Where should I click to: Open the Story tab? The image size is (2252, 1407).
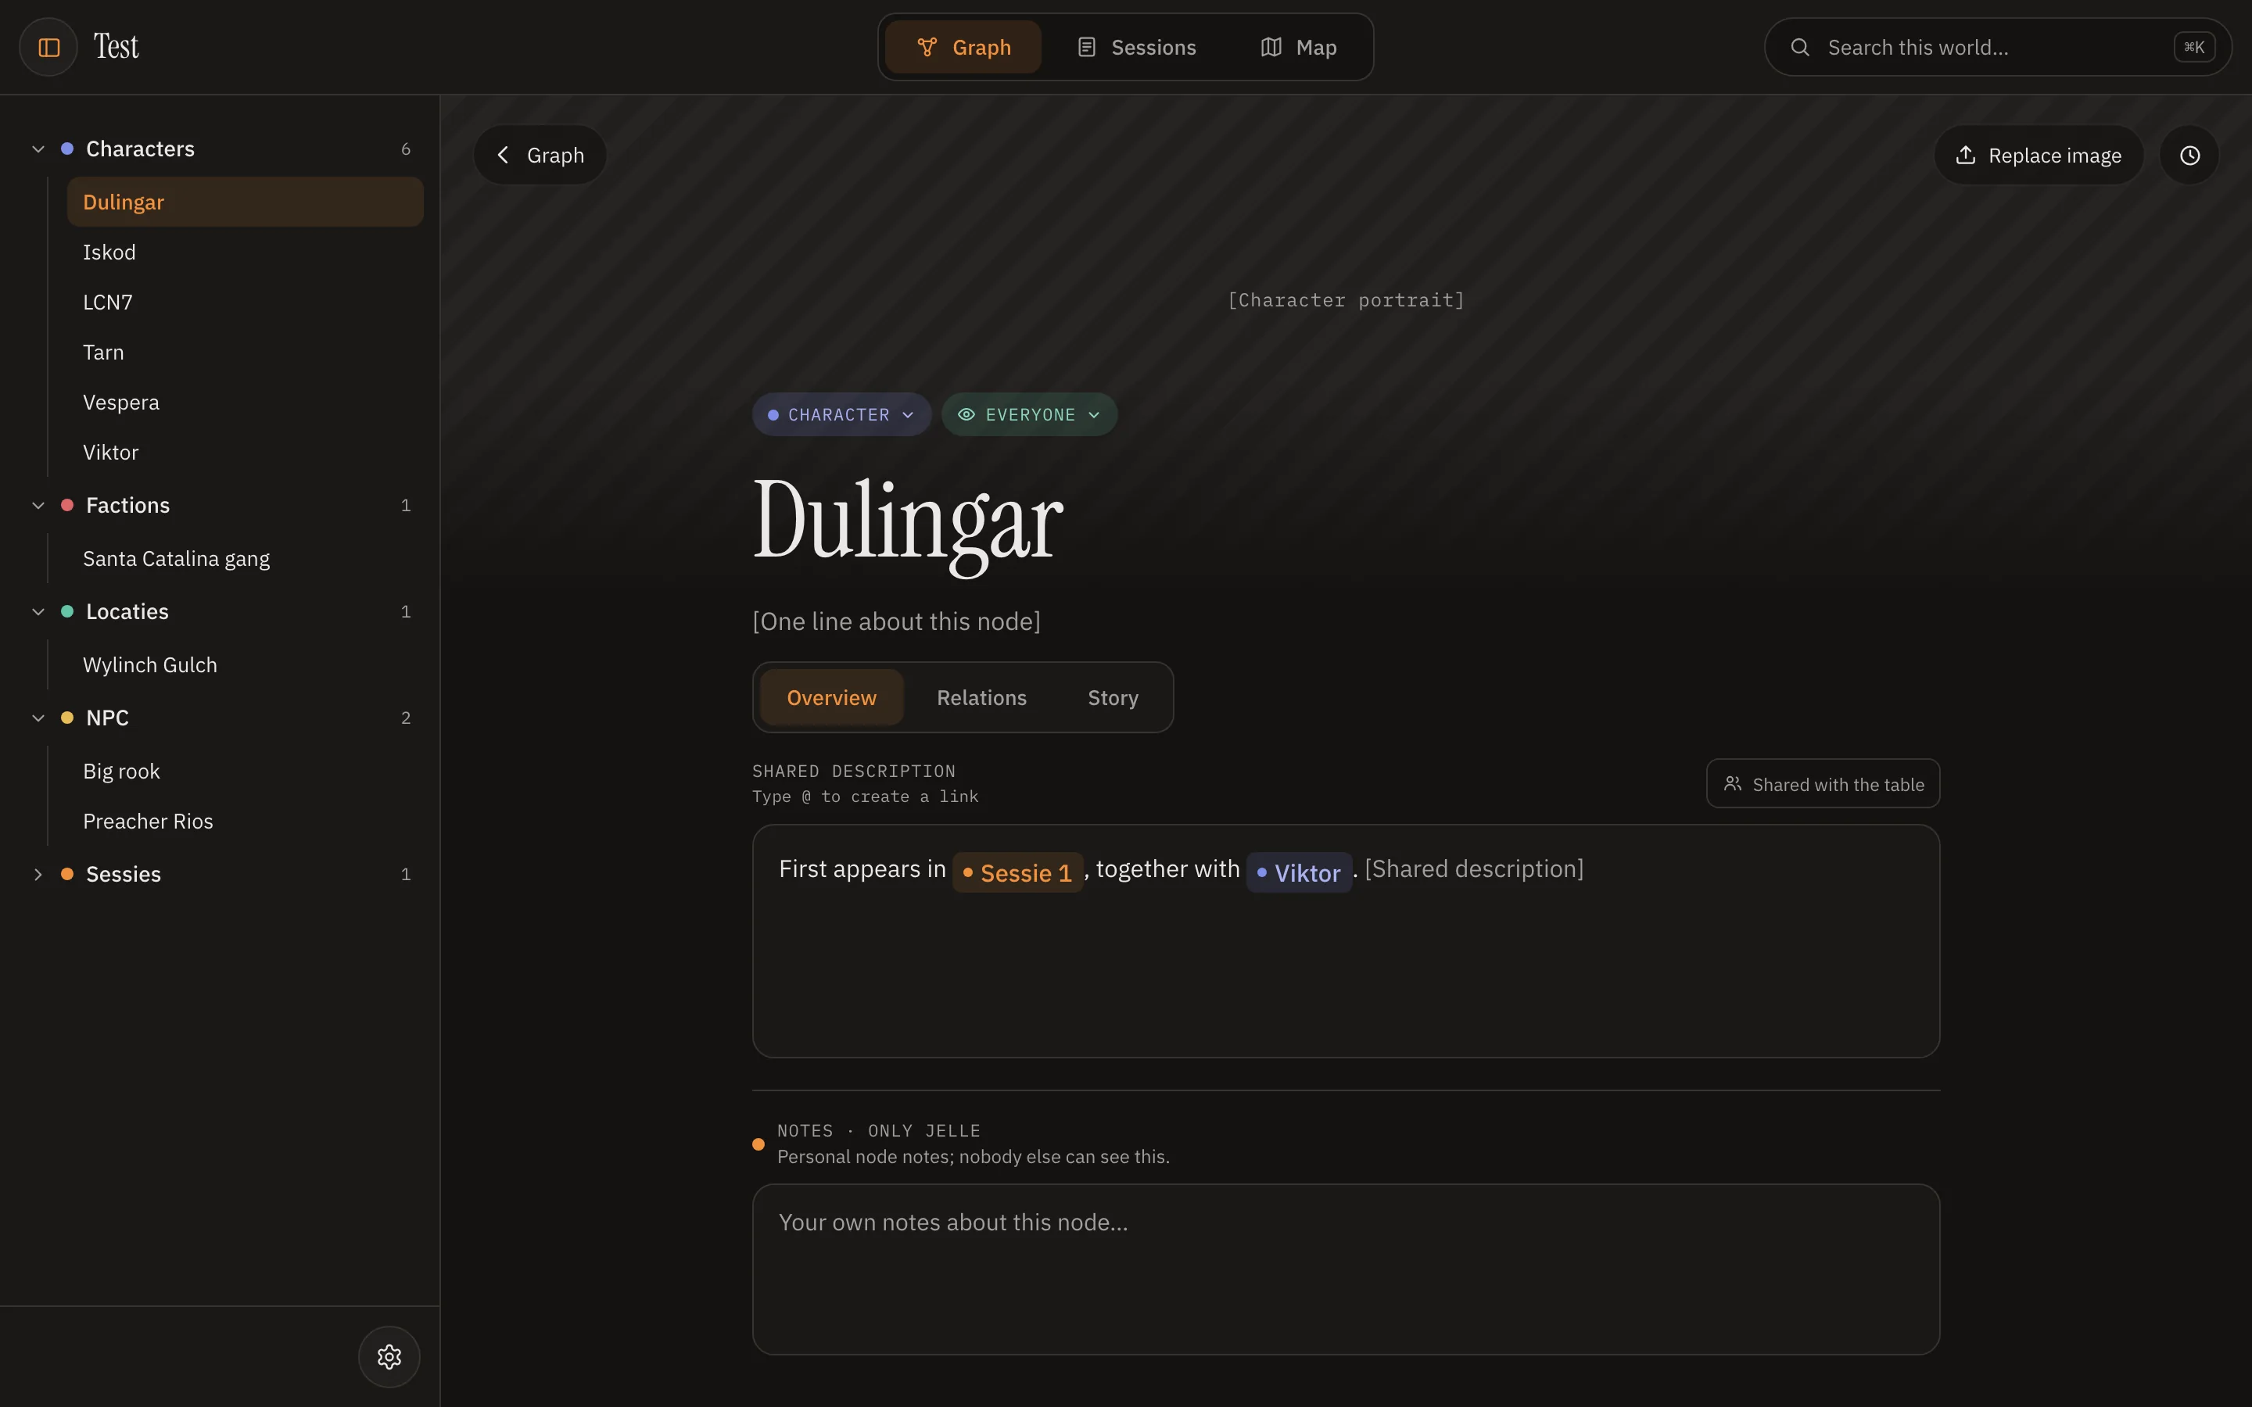click(x=1113, y=697)
